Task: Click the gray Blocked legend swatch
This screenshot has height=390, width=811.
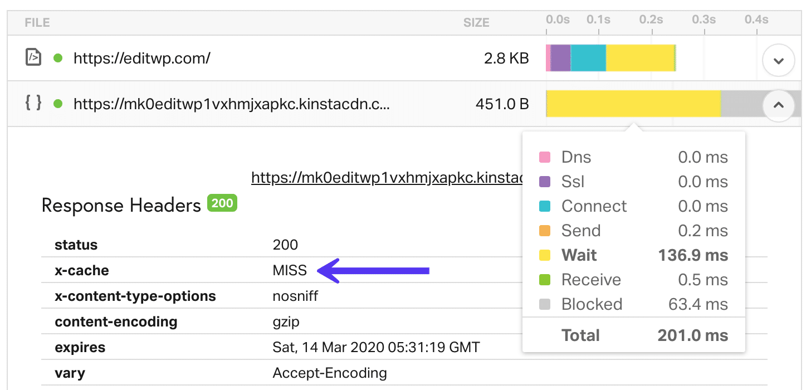Action: click(x=545, y=304)
